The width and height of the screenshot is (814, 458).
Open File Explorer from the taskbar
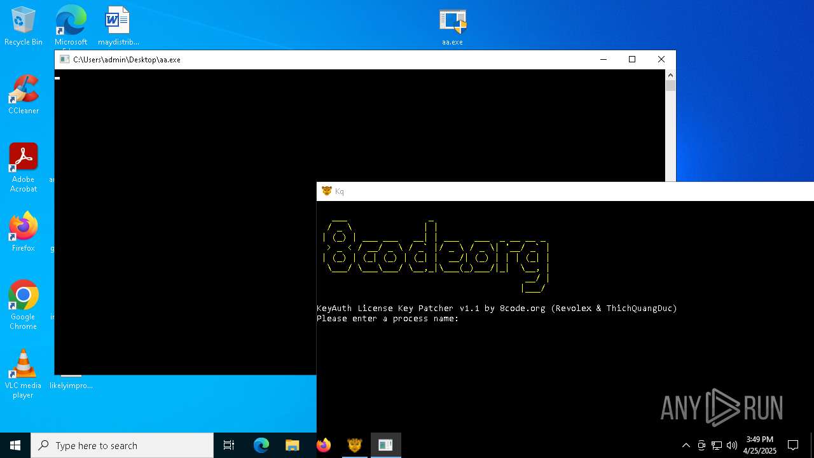tap(293, 445)
